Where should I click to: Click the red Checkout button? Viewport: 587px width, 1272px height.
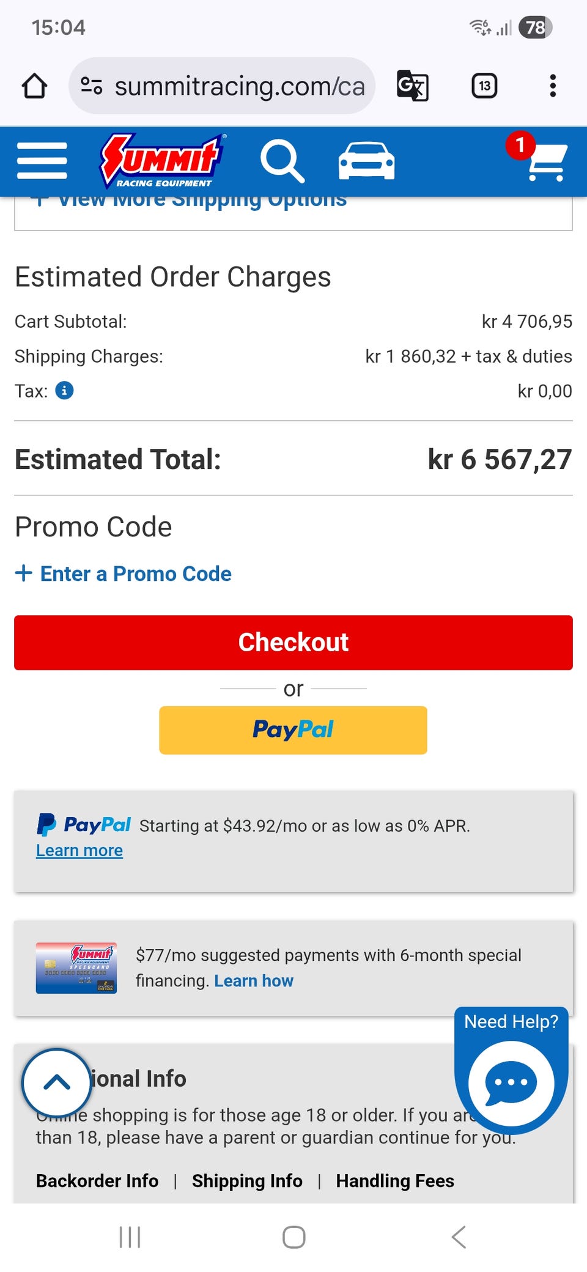tap(293, 643)
